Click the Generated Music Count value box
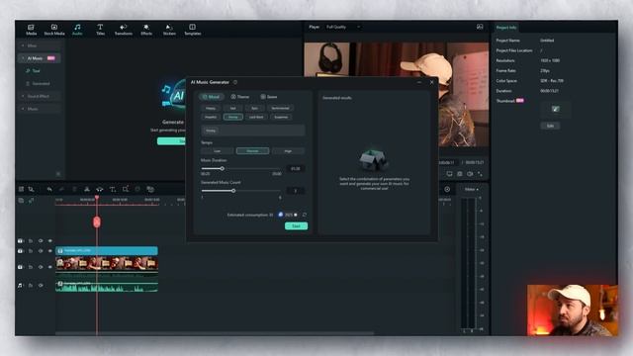This screenshot has height=356, width=633. click(x=296, y=191)
